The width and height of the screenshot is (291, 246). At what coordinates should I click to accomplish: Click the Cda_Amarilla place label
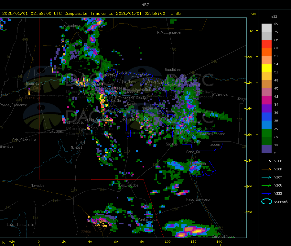pos(24,140)
